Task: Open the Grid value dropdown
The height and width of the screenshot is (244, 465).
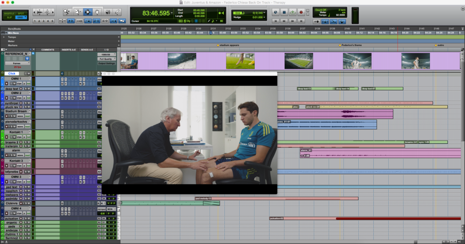Action: pos(264,13)
